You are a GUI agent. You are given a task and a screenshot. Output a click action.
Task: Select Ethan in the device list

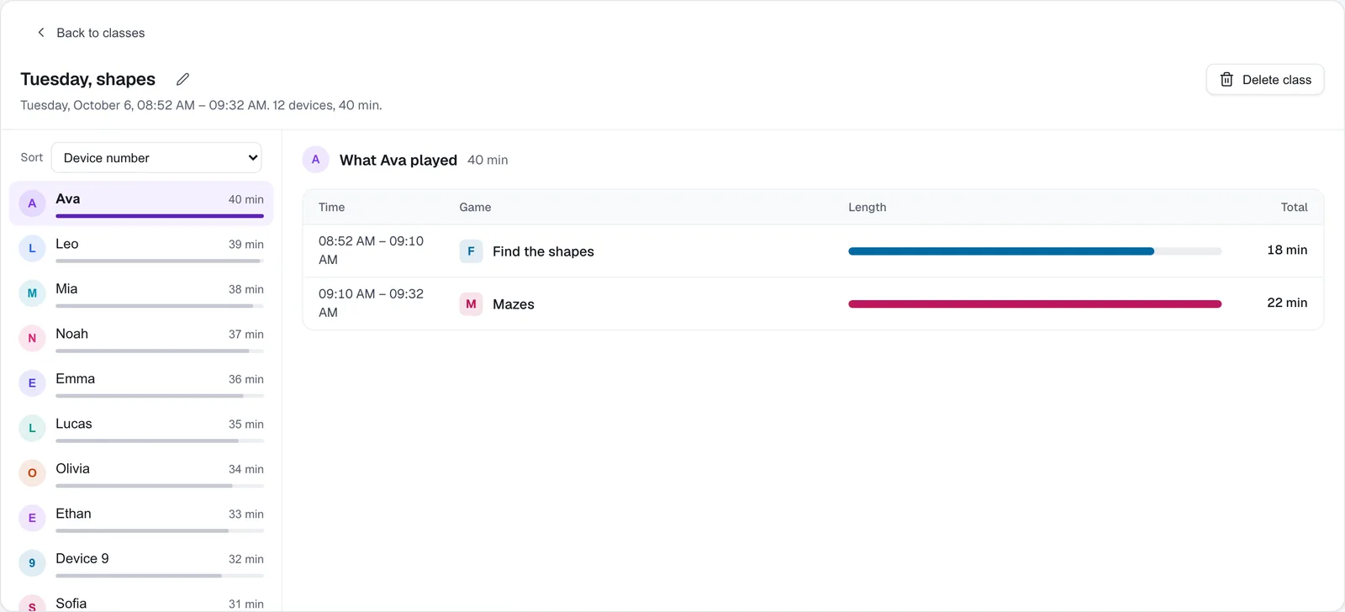pyautogui.click(x=141, y=518)
